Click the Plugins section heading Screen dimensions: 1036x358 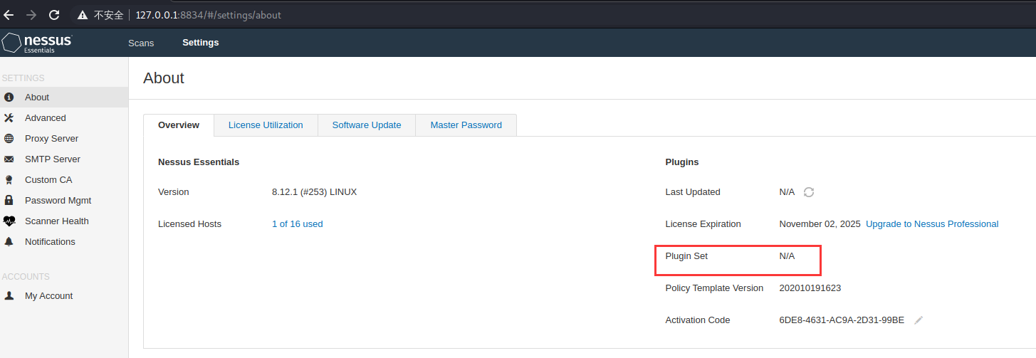click(x=682, y=162)
